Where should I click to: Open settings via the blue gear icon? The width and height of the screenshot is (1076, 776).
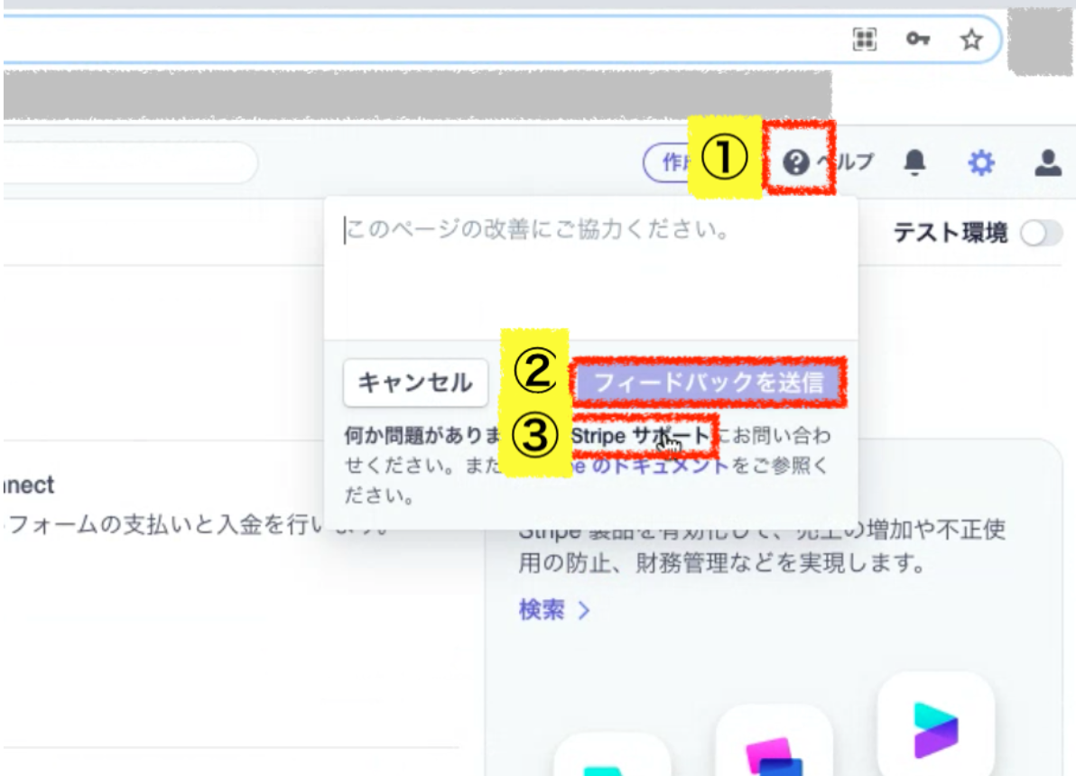click(x=980, y=162)
